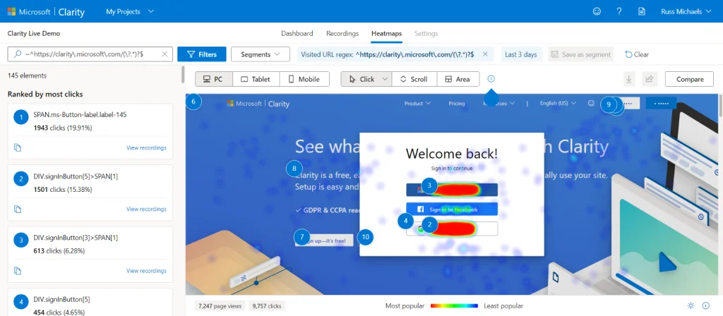
Task: Open the Heatmaps tab
Action: (386, 34)
